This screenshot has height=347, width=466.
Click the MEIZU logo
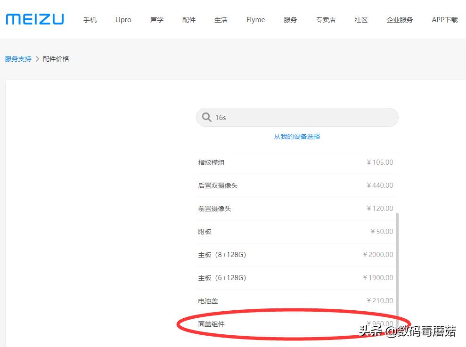34,19
